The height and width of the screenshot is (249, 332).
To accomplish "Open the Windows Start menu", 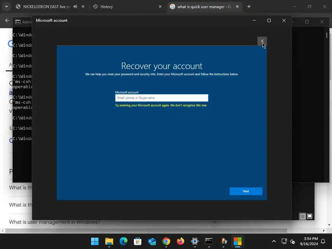I will click(95, 241).
